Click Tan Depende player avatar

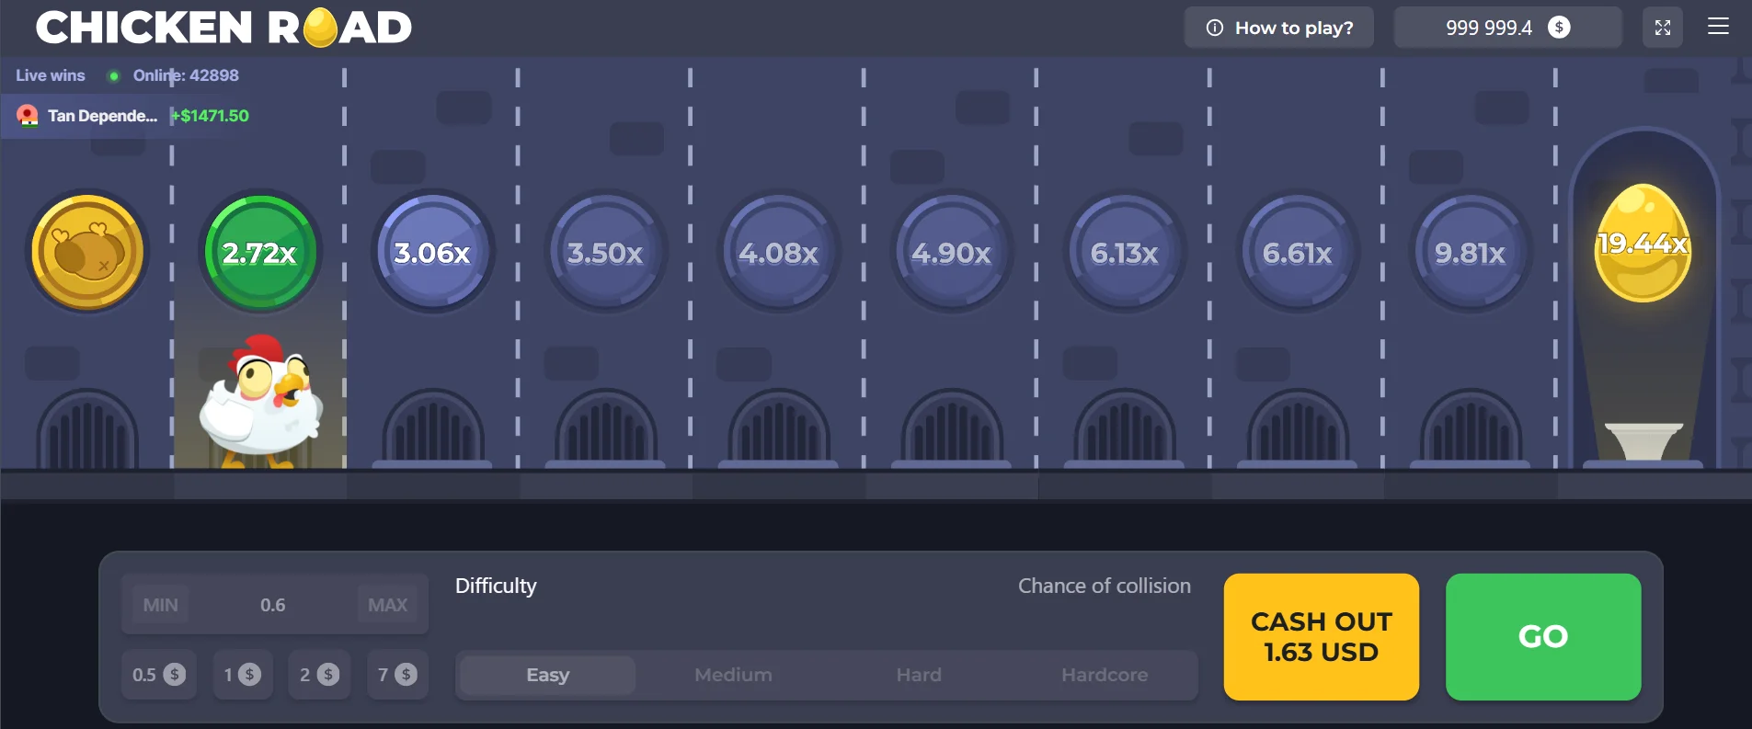click(x=28, y=116)
